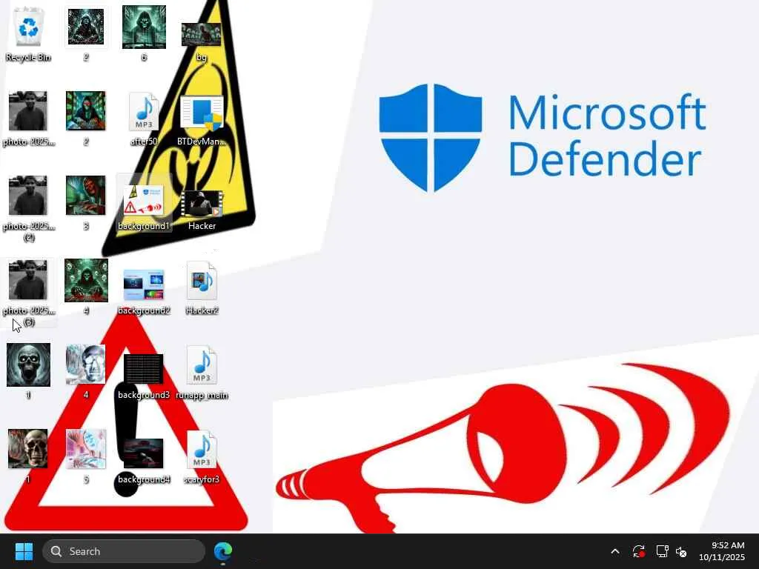759x569 pixels.
Task: Select the after50 MP3 file
Action: coord(144,118)
